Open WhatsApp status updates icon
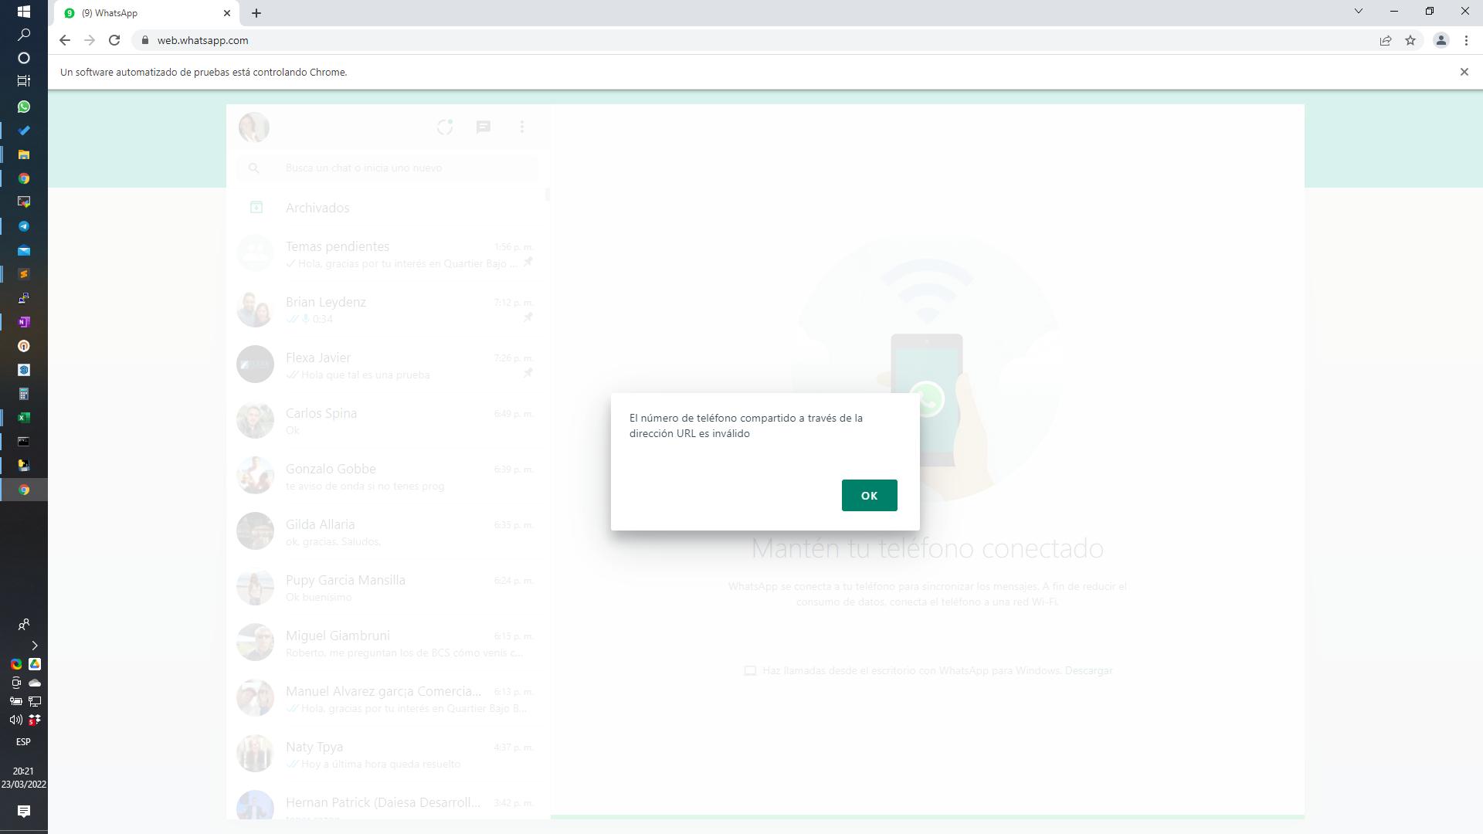This screenshot has width=1483, height=834. (x=445, y=127)
